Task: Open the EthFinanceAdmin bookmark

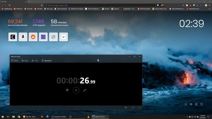Action: pos(144,9)
